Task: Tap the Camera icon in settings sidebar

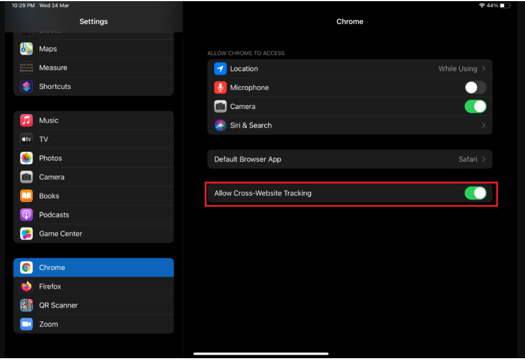Action: 26,177
